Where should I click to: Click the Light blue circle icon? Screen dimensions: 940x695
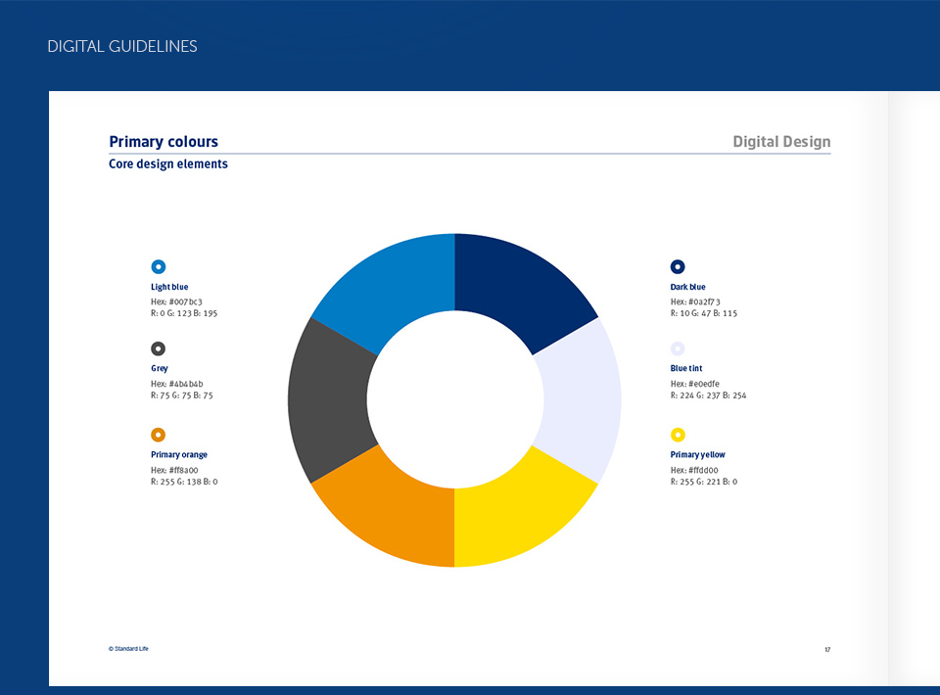(x=159, y=266)
